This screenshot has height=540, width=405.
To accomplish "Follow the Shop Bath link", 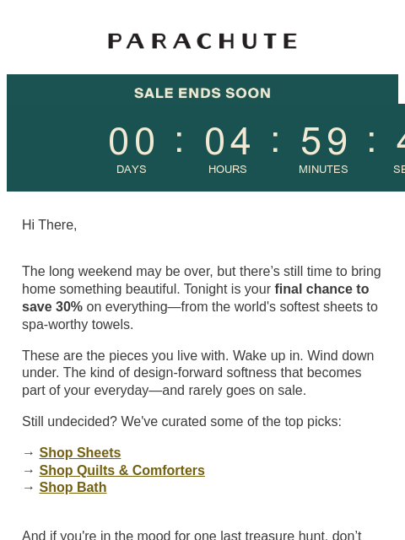I will 73,488.
